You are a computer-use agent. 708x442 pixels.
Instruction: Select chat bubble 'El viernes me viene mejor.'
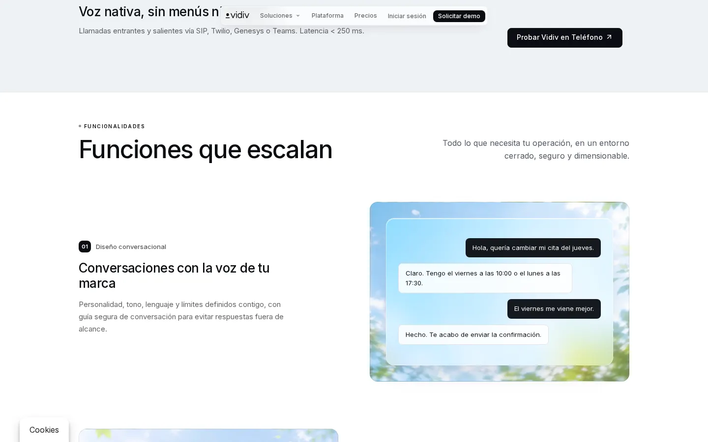coord(554,309)
